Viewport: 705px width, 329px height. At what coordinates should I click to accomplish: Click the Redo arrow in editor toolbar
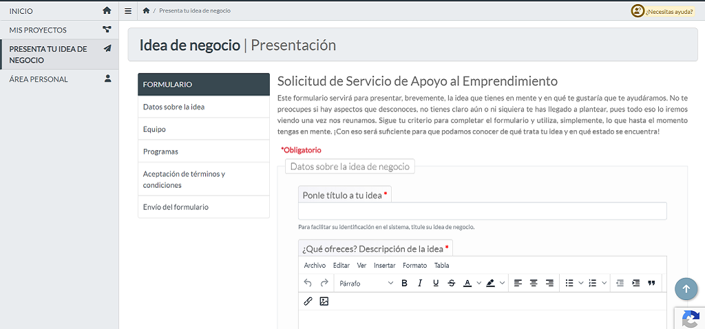coord(324,283)
